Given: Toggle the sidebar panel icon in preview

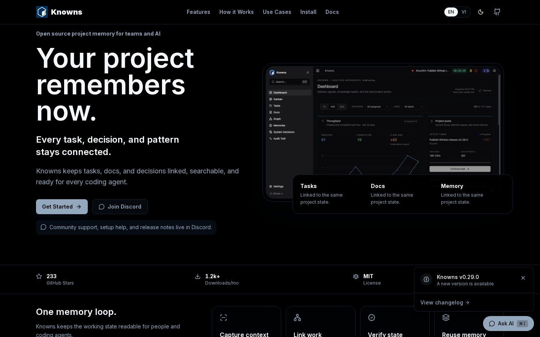Looking at the screenshot, I should [318, 70].
